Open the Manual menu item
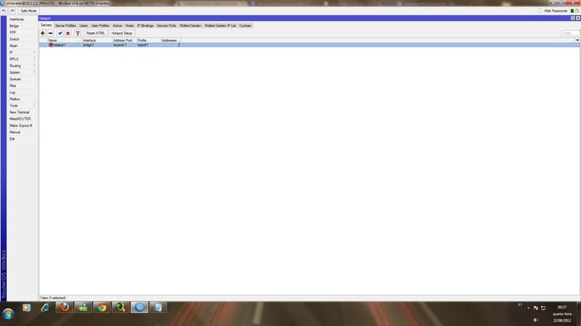The image size is (581, 326). point(23,133)
